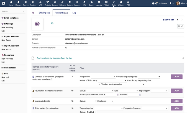Screen dimensions: 187x113
Task: Click New Import in sidebar
Action: (x=6, y=50)
